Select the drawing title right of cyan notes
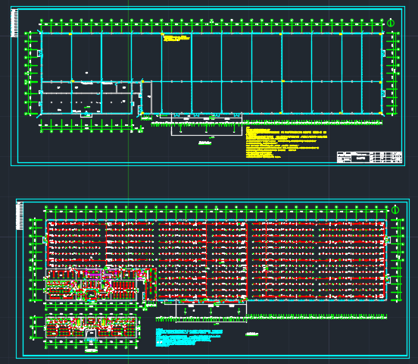Image resolution: width=418 pixels, height=364 pixels. tap(251, 334)
